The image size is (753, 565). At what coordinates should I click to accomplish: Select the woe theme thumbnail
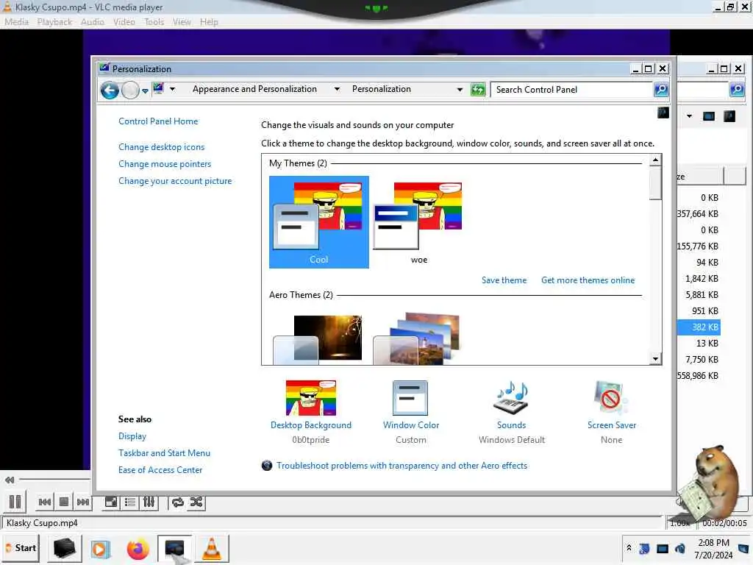pyautogui.click(x=418, y=221)
